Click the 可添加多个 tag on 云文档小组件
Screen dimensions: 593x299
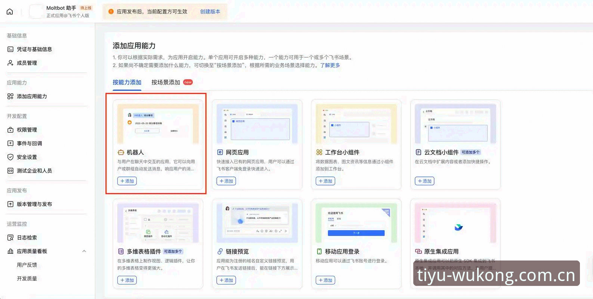click(471, 152)
